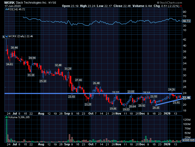
Task: Click the 34.94 peak price label
Action: click(32, 58)
